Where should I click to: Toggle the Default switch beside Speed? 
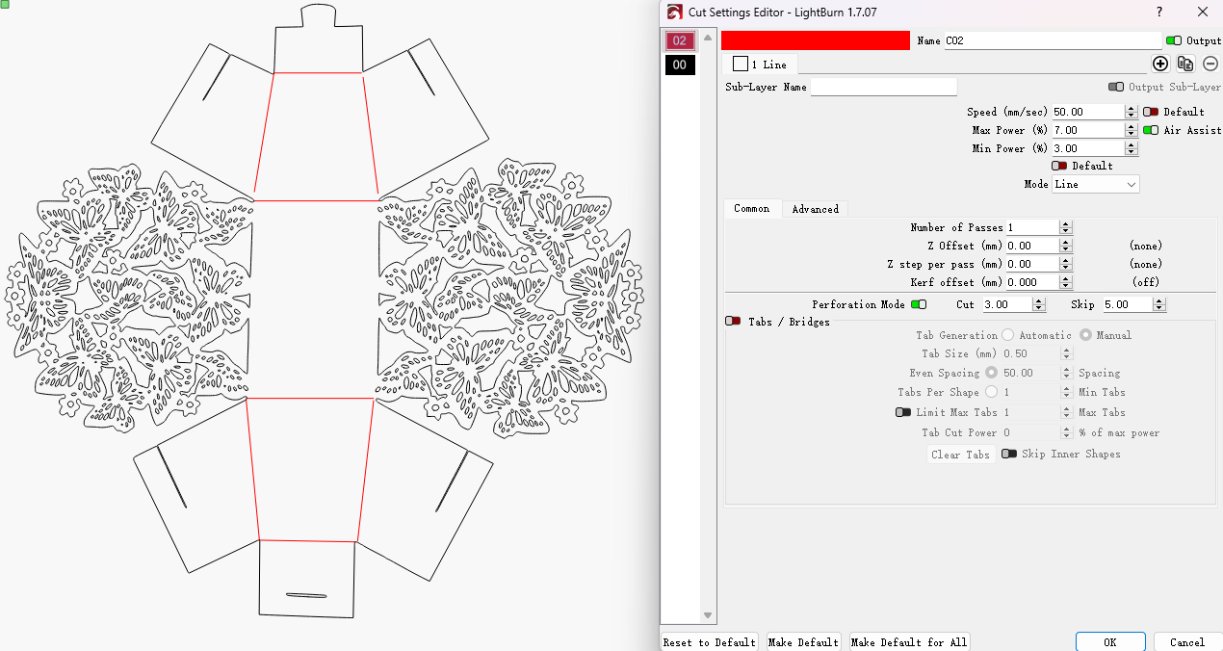(x=1151, y=112)
